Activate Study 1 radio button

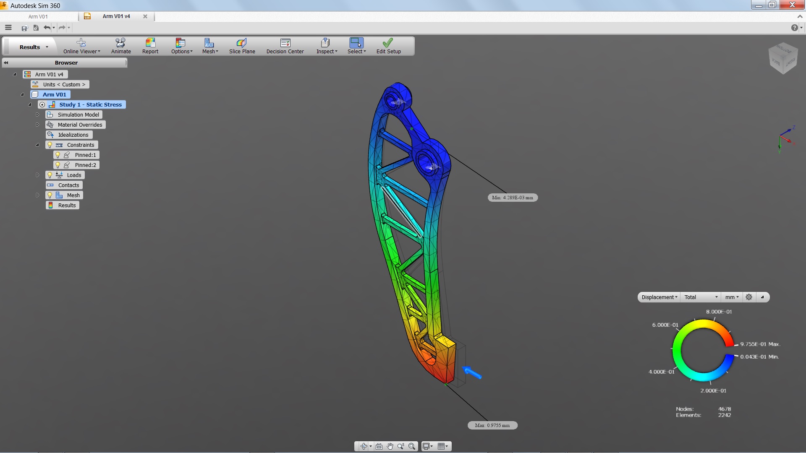42,105
